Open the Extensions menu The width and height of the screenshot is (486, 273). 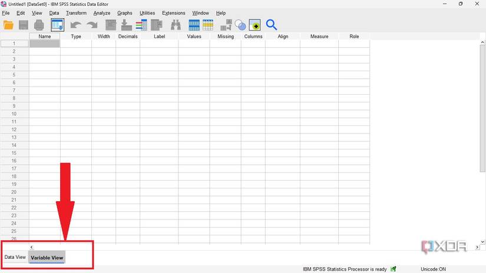[x=174, y=13]
